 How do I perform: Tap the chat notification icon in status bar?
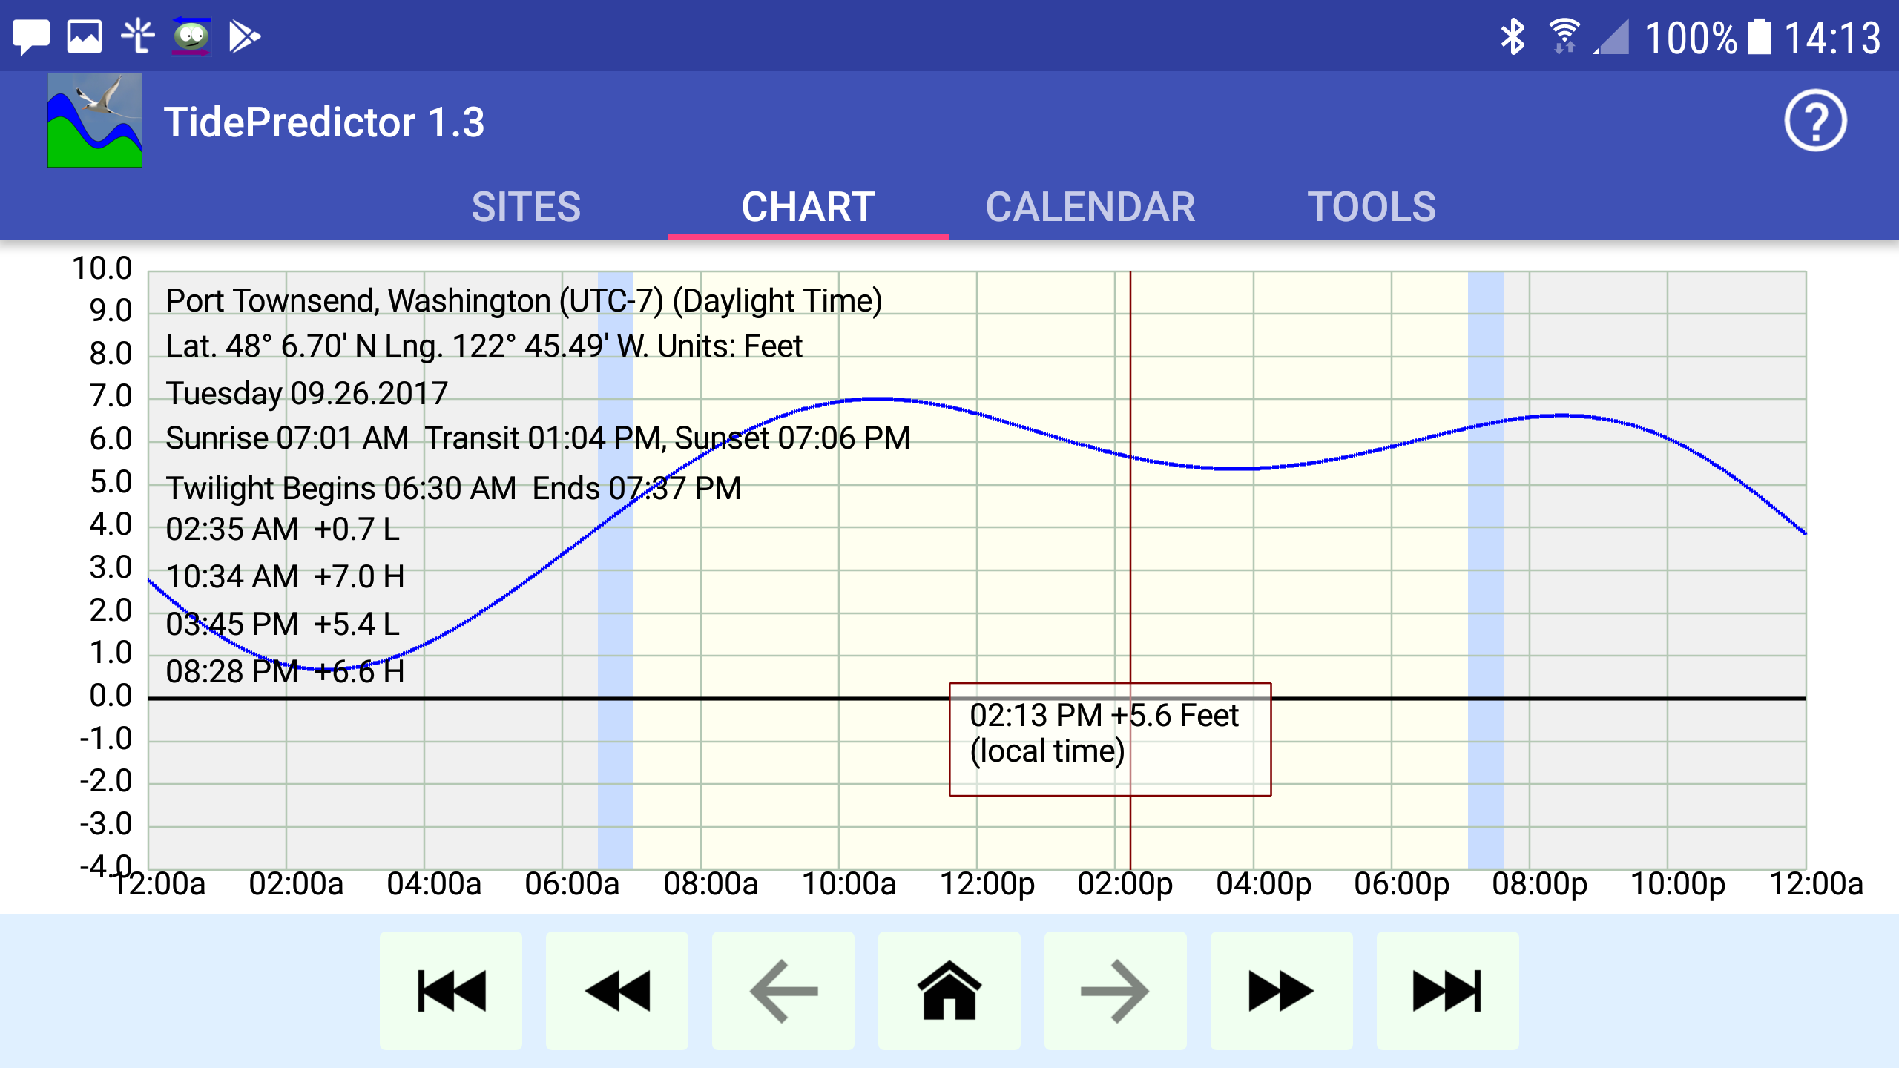(30, 36)
